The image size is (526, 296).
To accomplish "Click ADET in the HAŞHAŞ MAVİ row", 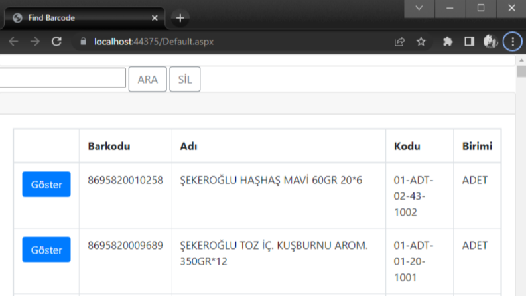I will click(475, 181).
